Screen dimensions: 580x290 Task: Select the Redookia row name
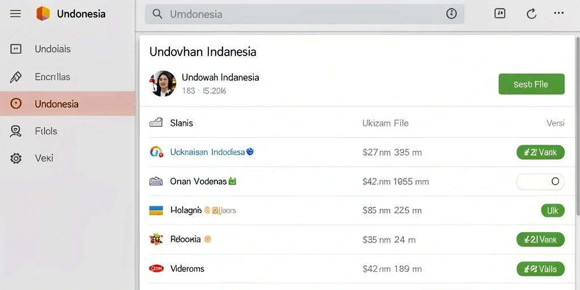[x=185, y=240]
